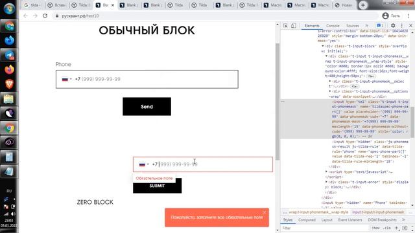Click the red-bordered phone input field
The width and height of the screenshot is (415, 233).
(x=203, y=164)
